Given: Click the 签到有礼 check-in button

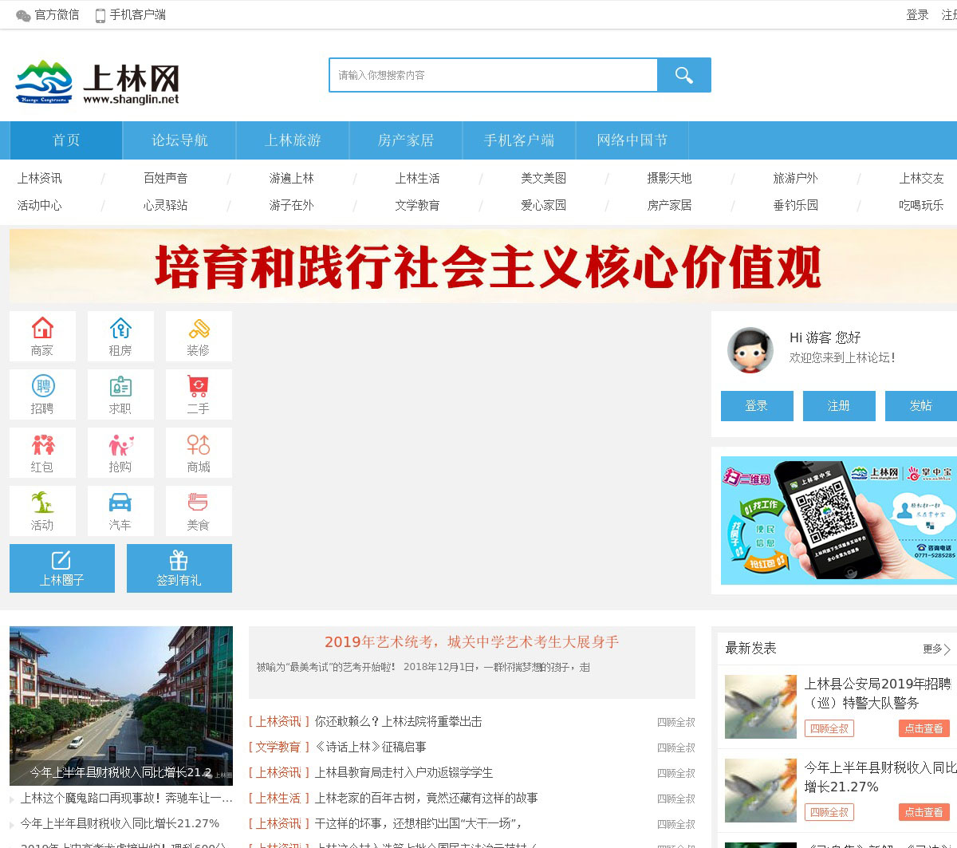Looking at the screenshot, I should point(179,568).
